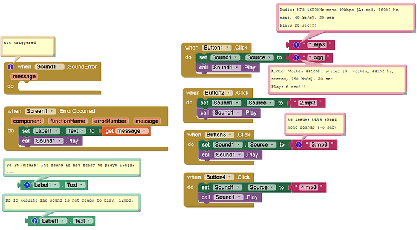
Task: Click the call Sound1.Play block under Button4
Action: click(230, 197)
